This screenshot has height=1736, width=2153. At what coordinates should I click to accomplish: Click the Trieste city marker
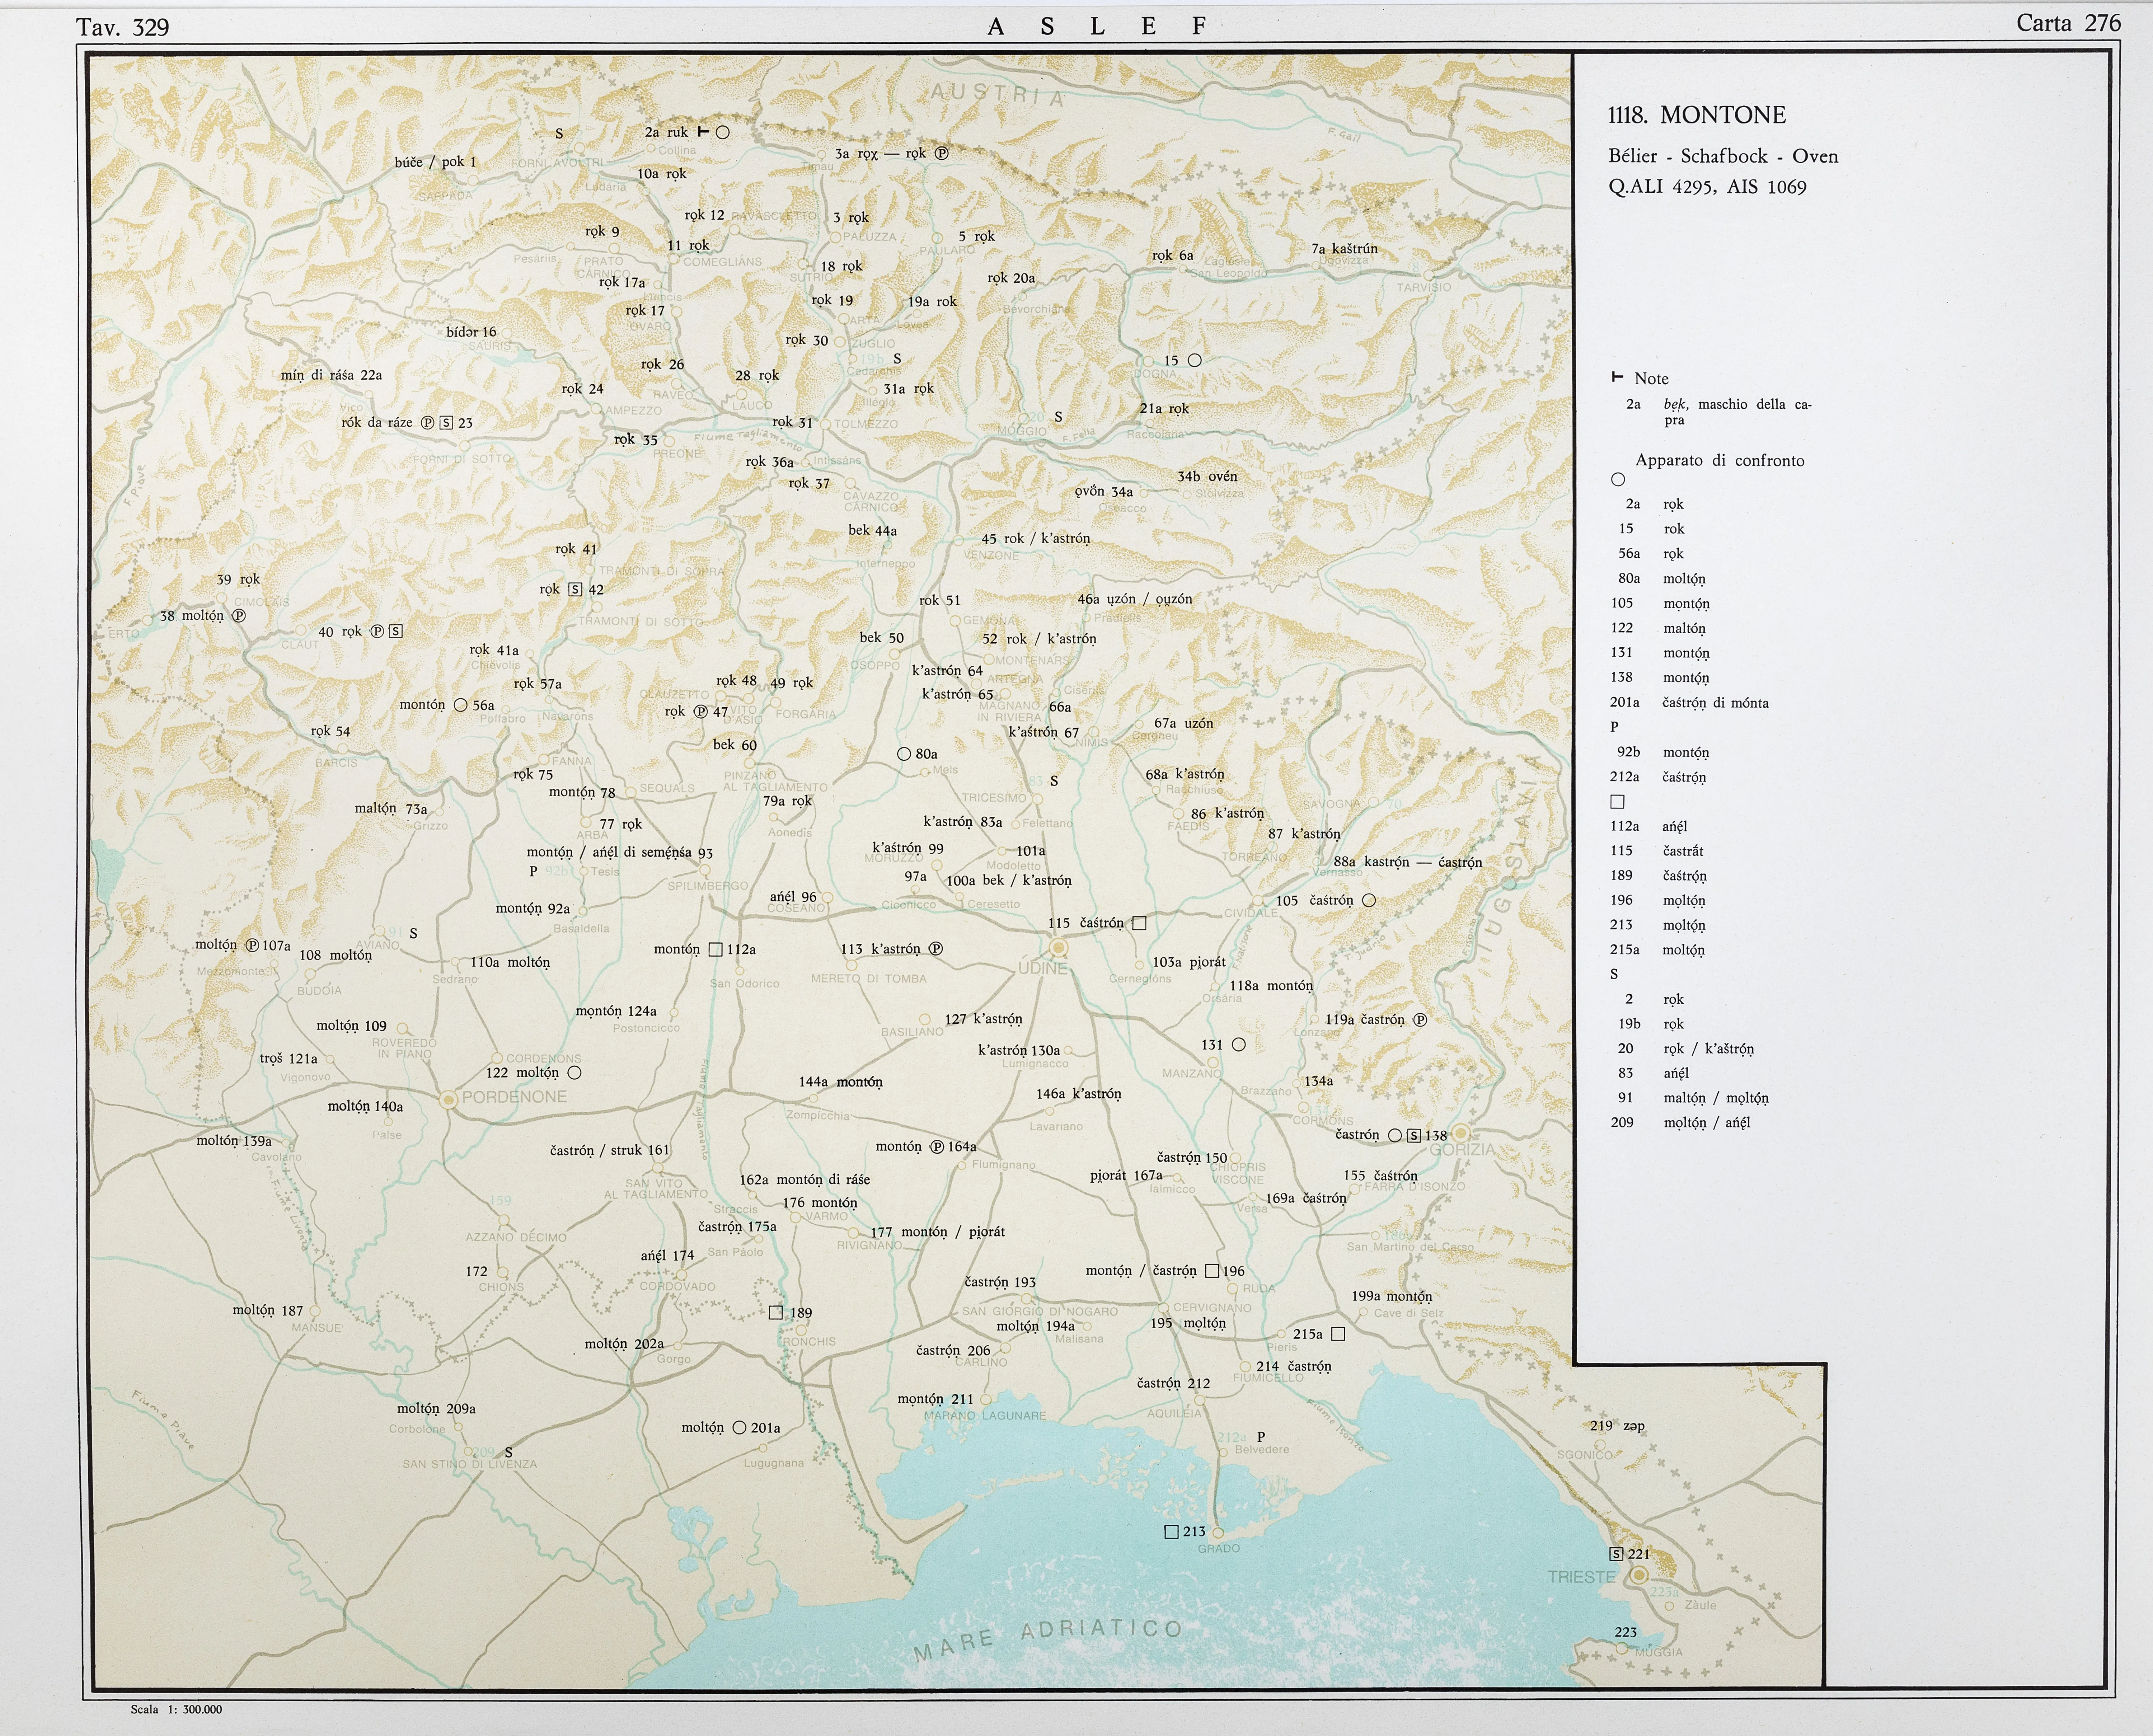tap(1639, 1575)
